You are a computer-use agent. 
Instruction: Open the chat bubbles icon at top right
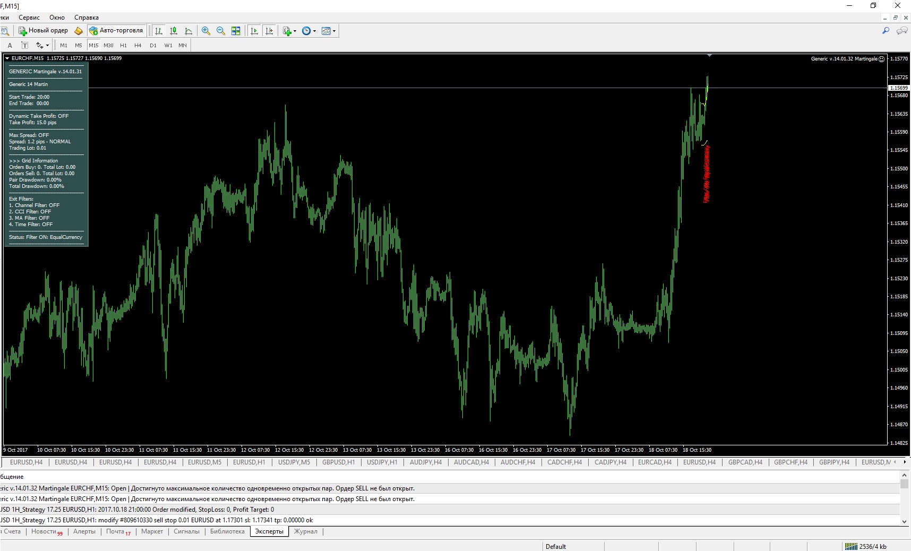pyautogui.click(x=901, y=31)
